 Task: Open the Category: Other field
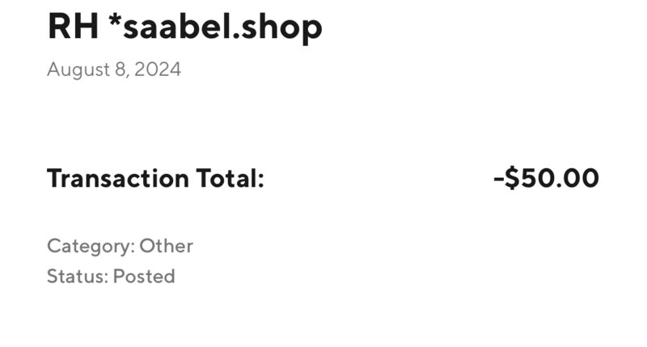[x=120, y=247]
